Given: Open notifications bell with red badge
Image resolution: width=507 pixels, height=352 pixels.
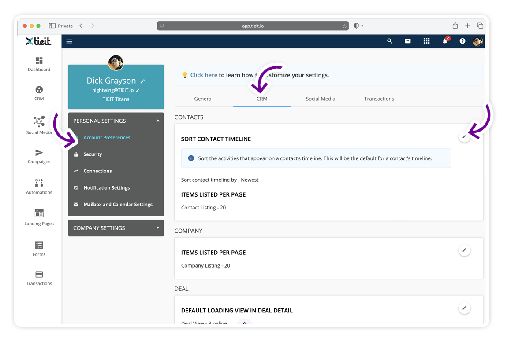Looking at the screenshot, I should point(445,40).
